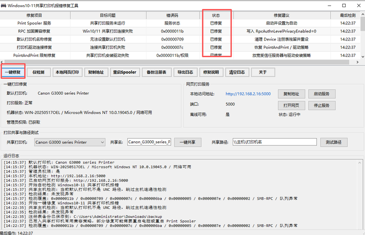Click the 共享名 input field
Image resolution: width=365 pixels, height=235 pixels.
click(x=149, y=142)
